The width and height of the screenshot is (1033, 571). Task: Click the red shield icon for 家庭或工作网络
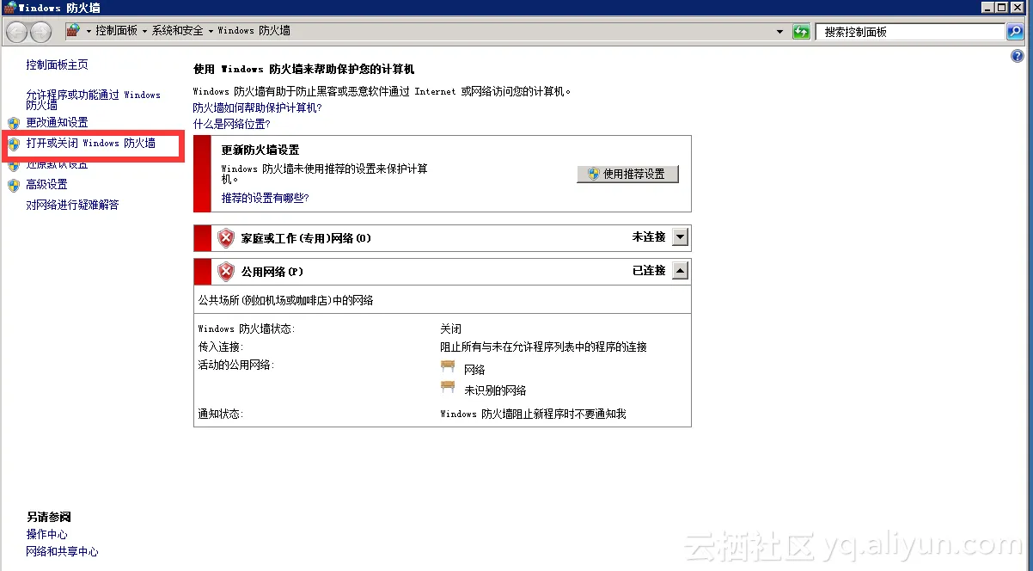226,238
